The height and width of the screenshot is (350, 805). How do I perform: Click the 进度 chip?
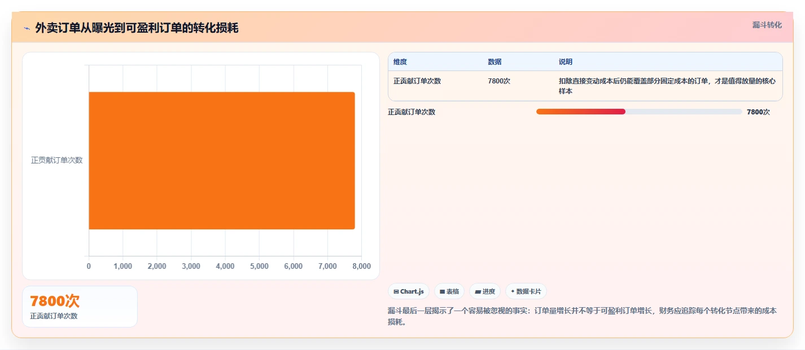485,291
